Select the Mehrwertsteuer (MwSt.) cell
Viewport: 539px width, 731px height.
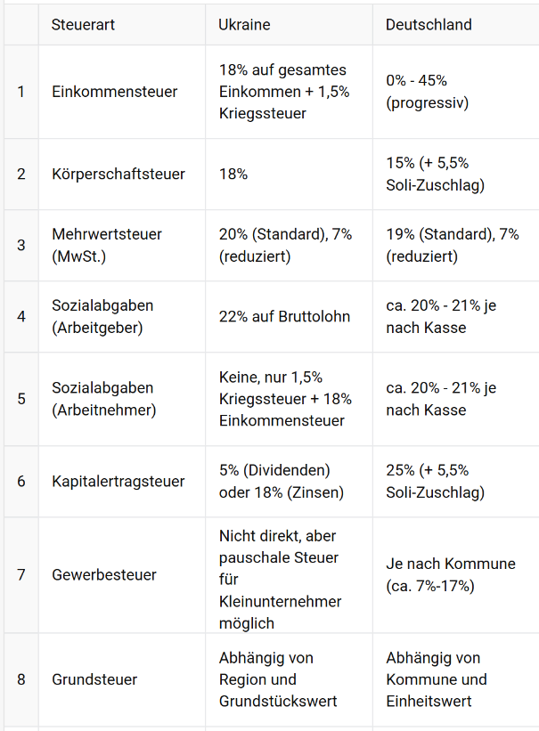click(x=108, y=245)
